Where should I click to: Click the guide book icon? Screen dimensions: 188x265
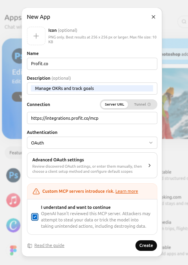click(x=30, y=245)
